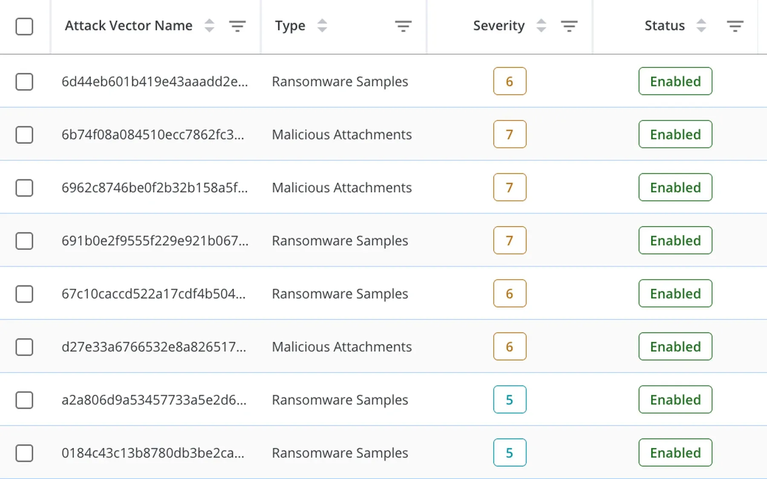Tick the select-all checkbox in header
767x479 pixels.
click(24, 26)
